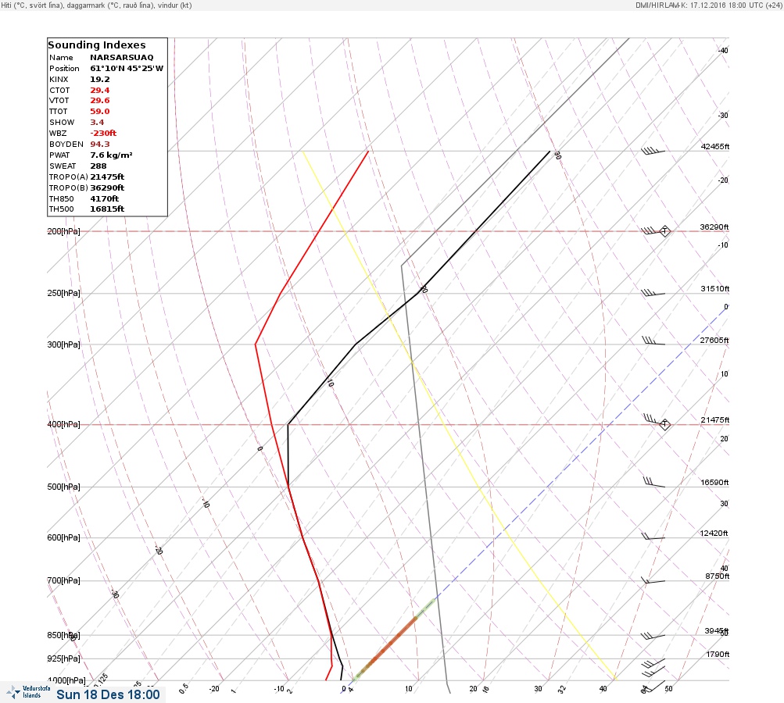784x703 pixels.
Task: Click the wind barb at 42455ft level
Action: [653, 151]
